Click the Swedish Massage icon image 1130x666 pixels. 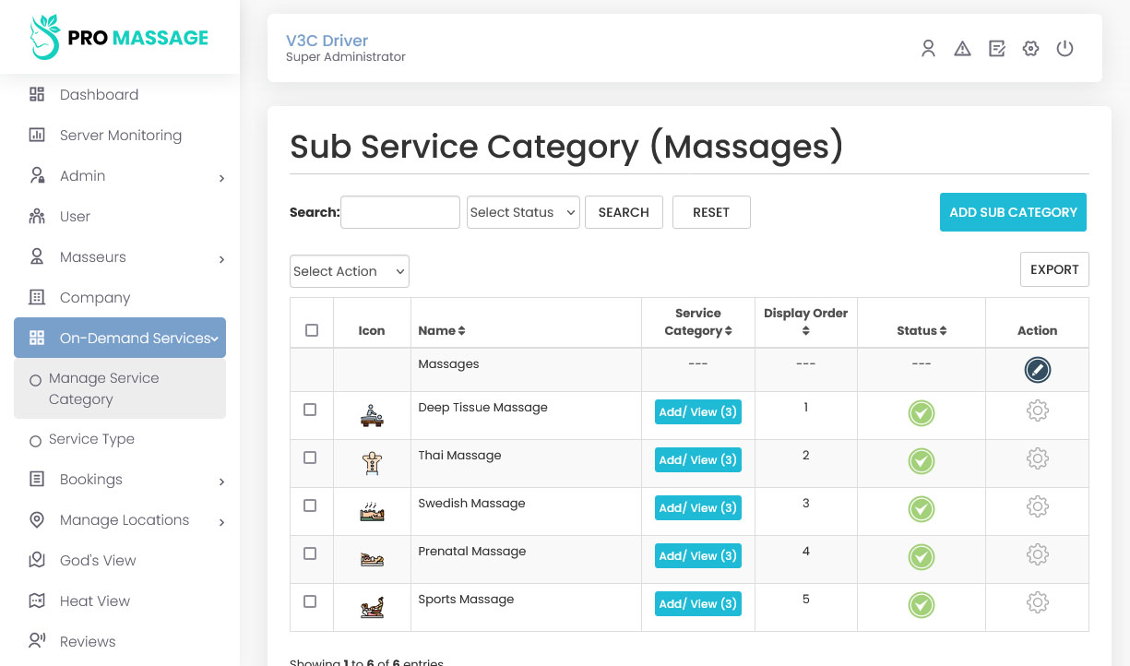(372, 511)
